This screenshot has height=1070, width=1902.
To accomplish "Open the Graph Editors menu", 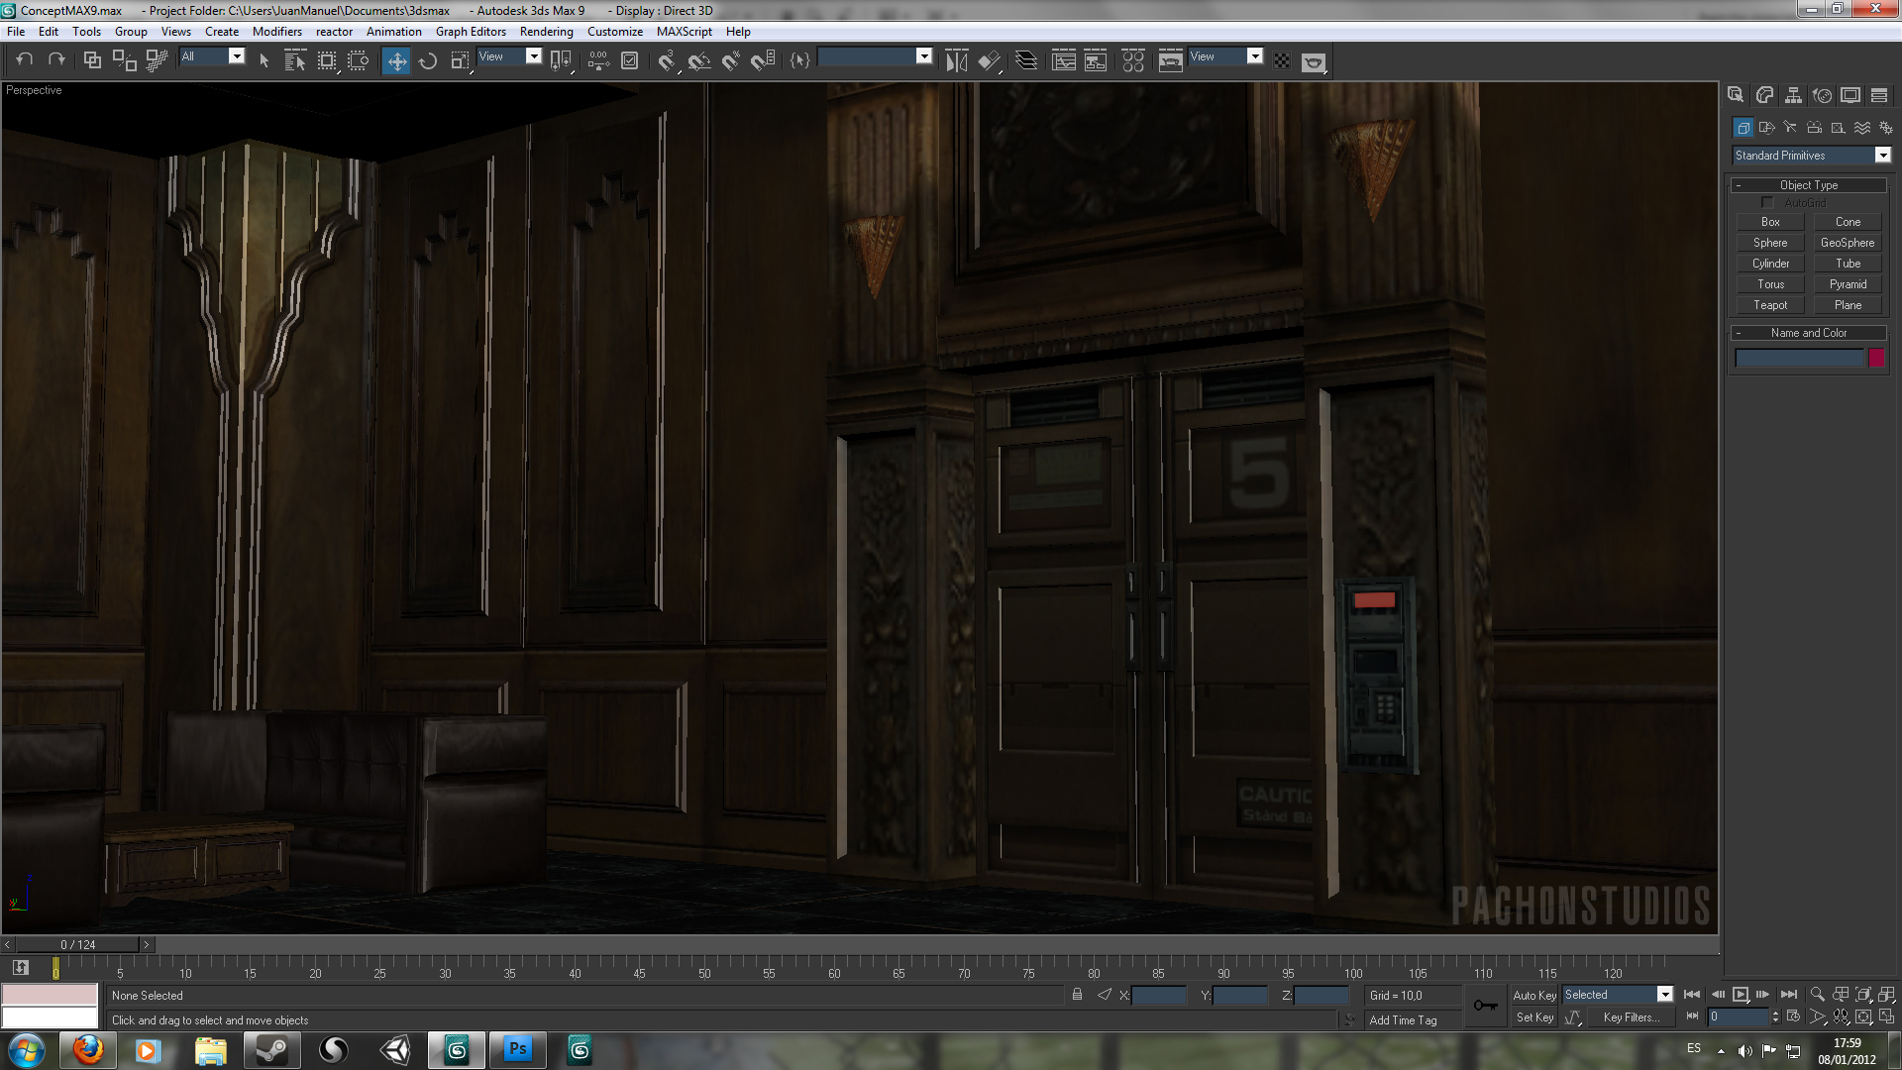I will click(x=471, y=32).
